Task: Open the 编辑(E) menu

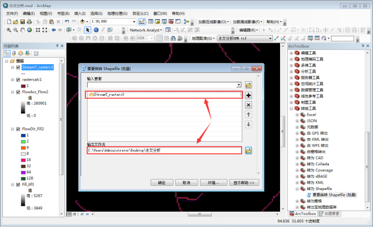Action: [x=29, y=14]
